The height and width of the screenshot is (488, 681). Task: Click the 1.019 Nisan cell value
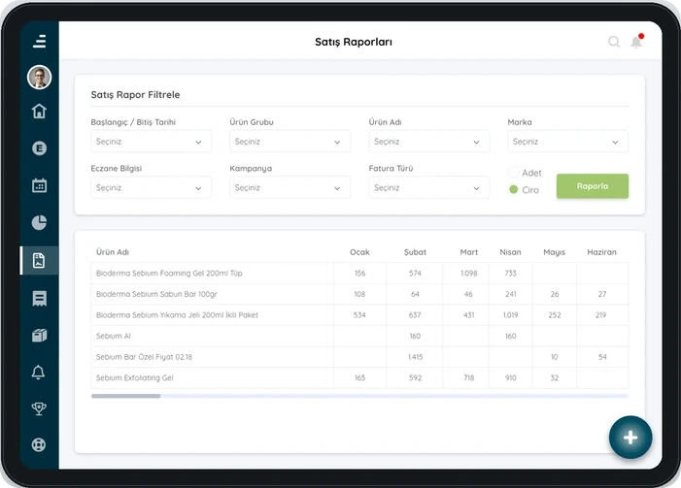click(x=510, y=315)
